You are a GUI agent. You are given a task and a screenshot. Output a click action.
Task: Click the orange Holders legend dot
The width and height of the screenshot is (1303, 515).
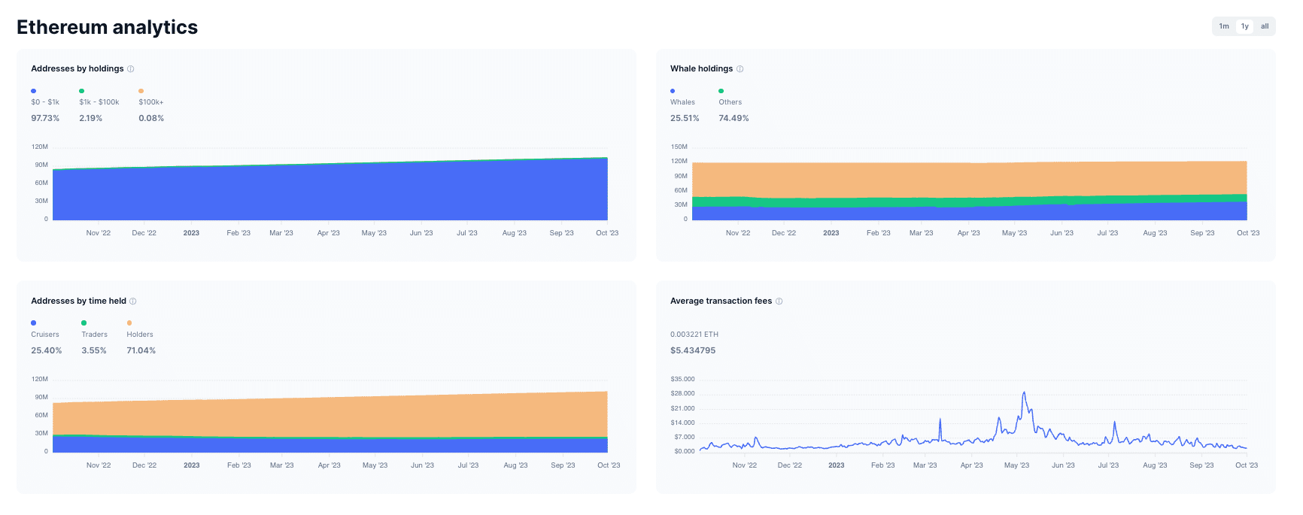[129, 323]
